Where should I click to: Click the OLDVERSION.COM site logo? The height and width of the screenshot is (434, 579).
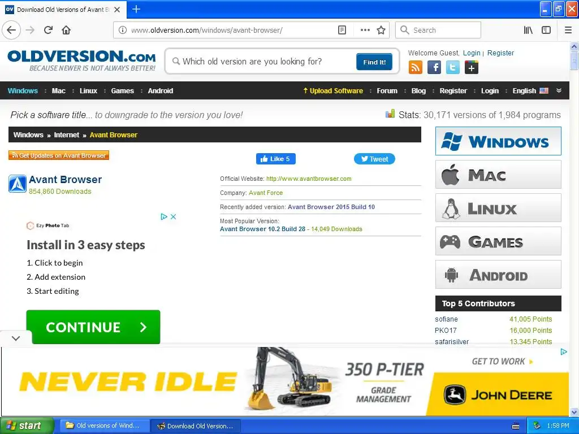coord(81,60)
